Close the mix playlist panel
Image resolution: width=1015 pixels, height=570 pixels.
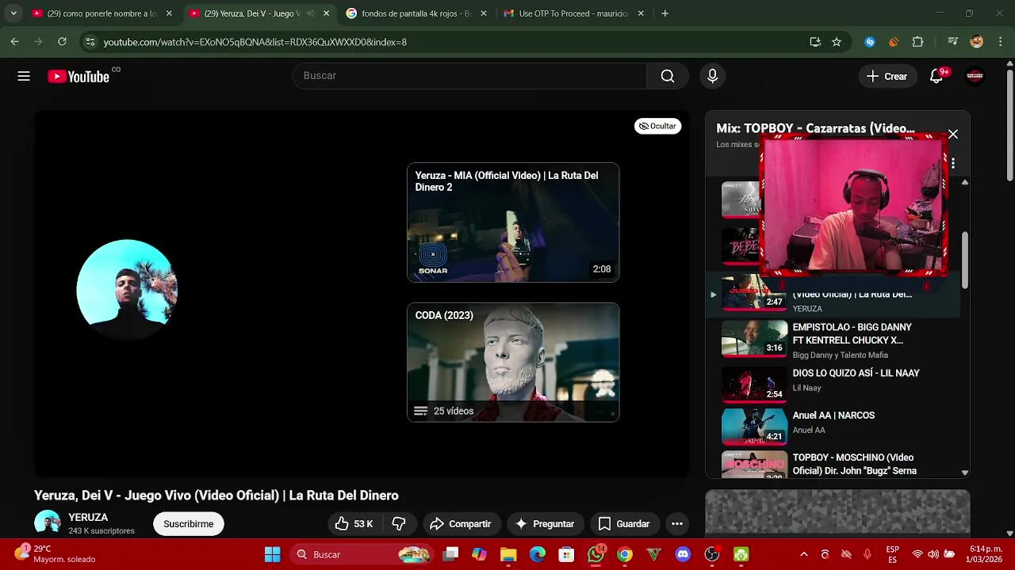tap(953, 134)
